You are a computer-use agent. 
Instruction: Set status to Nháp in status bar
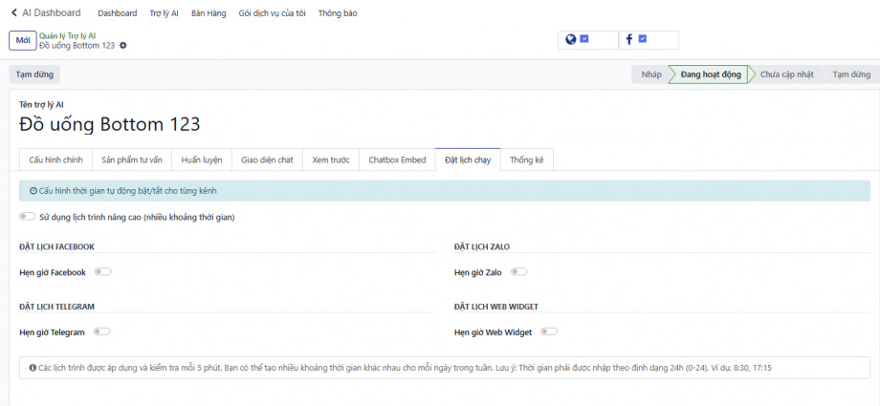pos(650,75)
